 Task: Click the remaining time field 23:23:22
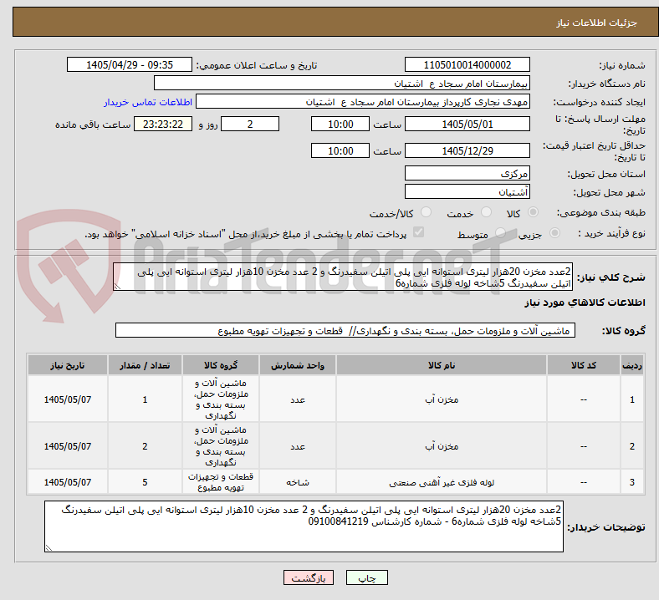163,125
